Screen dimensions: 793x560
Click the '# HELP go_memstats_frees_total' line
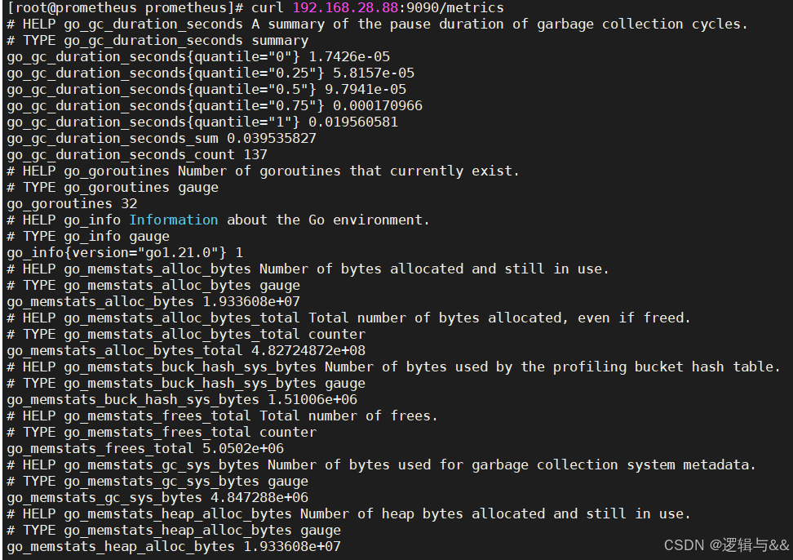pyautogui.click(x=223, y=416)
